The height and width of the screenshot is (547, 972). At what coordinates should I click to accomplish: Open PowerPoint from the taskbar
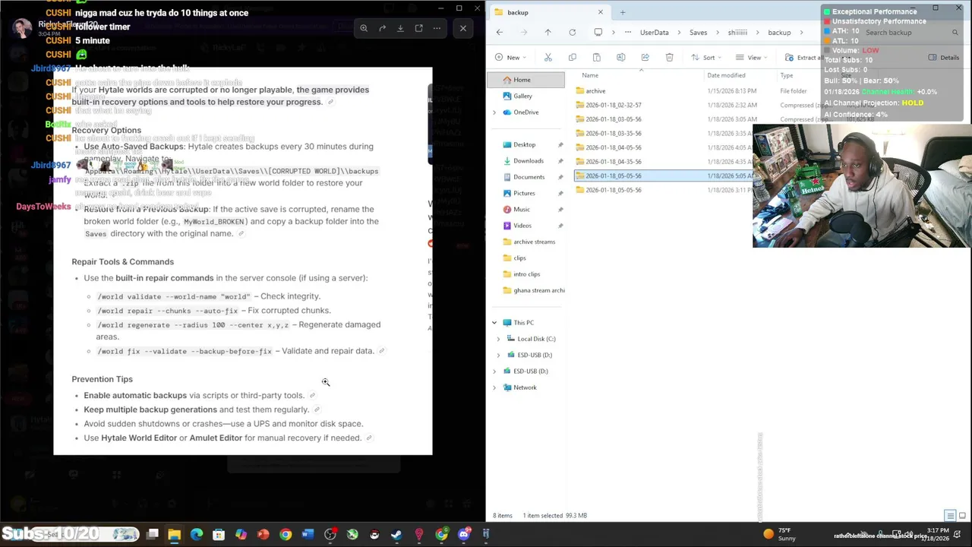pyautogui.click(x=263, y=535)
